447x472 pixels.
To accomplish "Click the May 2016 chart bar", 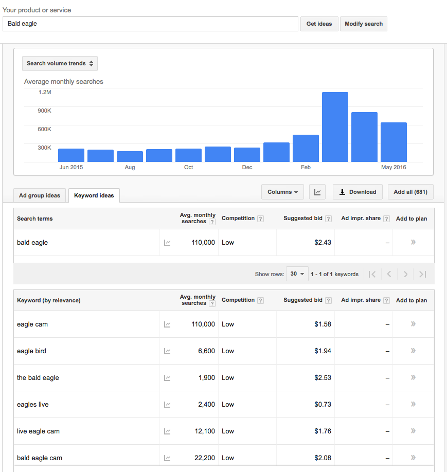I will pos(394,142).
